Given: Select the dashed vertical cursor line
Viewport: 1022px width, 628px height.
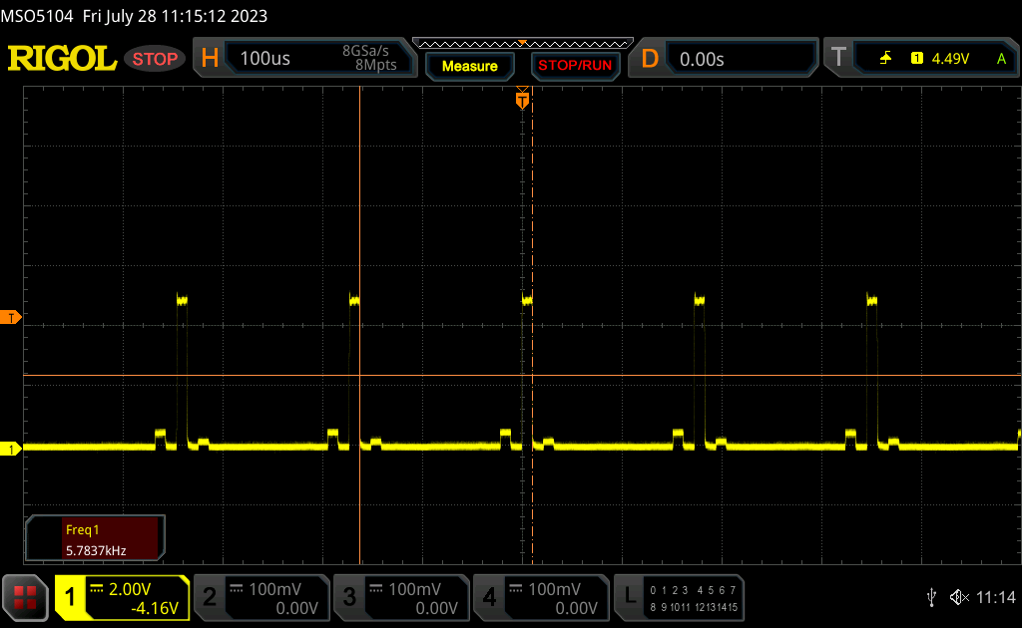Looking at the screenshot, I should point(533,325).
